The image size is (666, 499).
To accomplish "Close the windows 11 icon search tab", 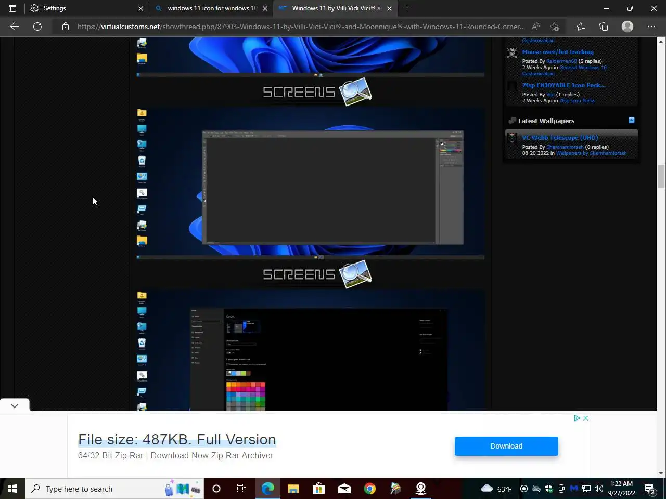I will tap(265, 8).
